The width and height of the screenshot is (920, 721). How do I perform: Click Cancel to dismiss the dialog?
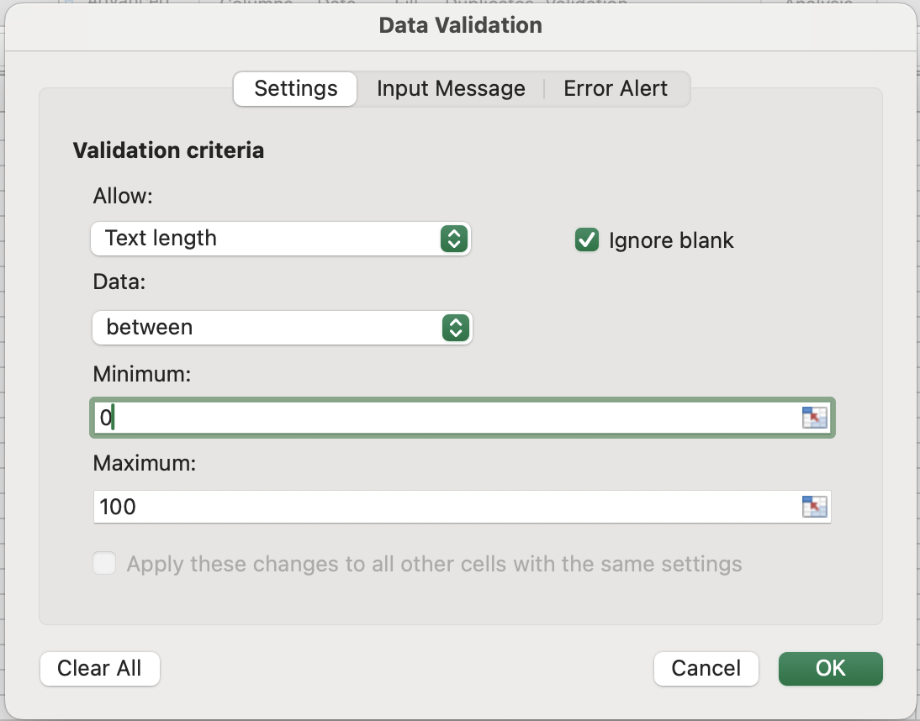coord(706,669)
